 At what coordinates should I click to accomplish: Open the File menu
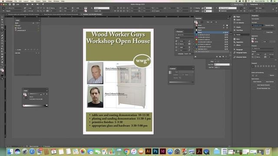coord(16,1)
